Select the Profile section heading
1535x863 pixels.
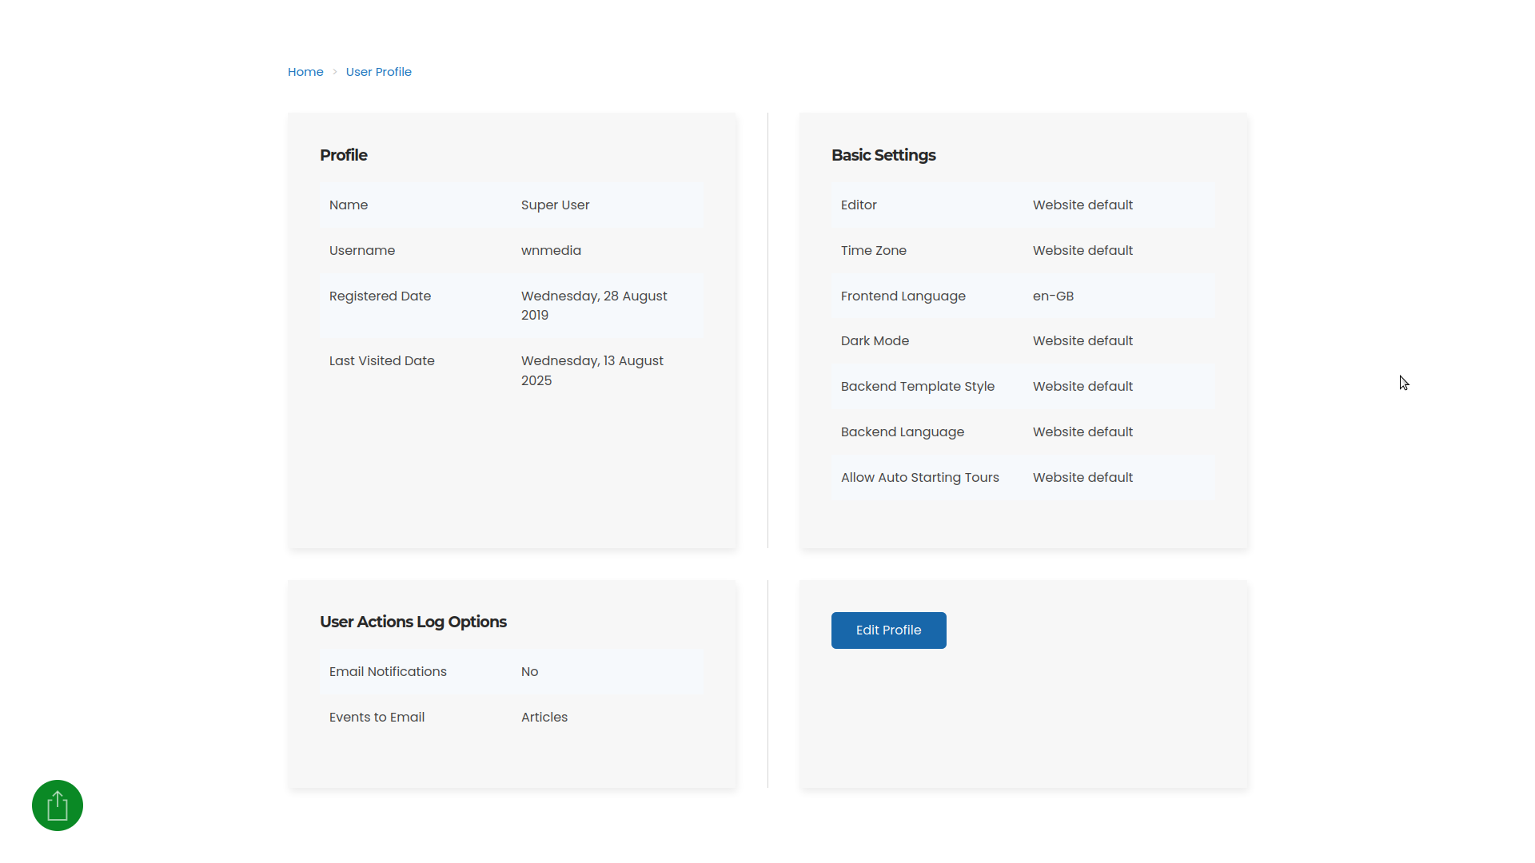pyautogui.click(x=343, y=155)
